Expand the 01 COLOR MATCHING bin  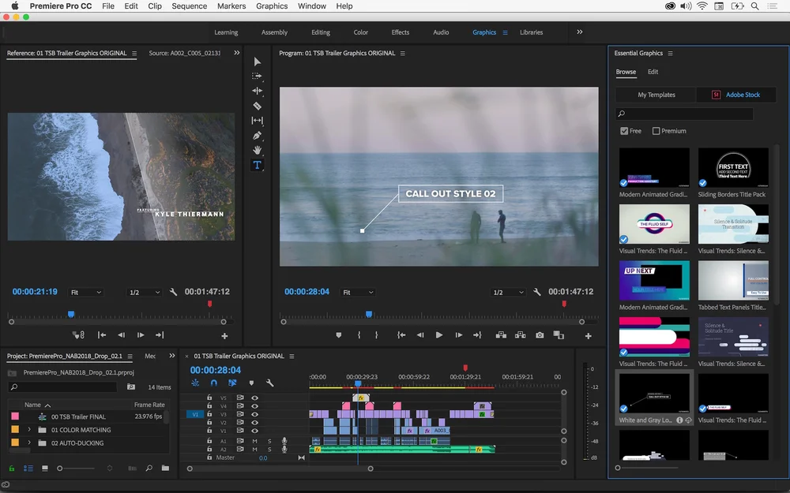29,430
